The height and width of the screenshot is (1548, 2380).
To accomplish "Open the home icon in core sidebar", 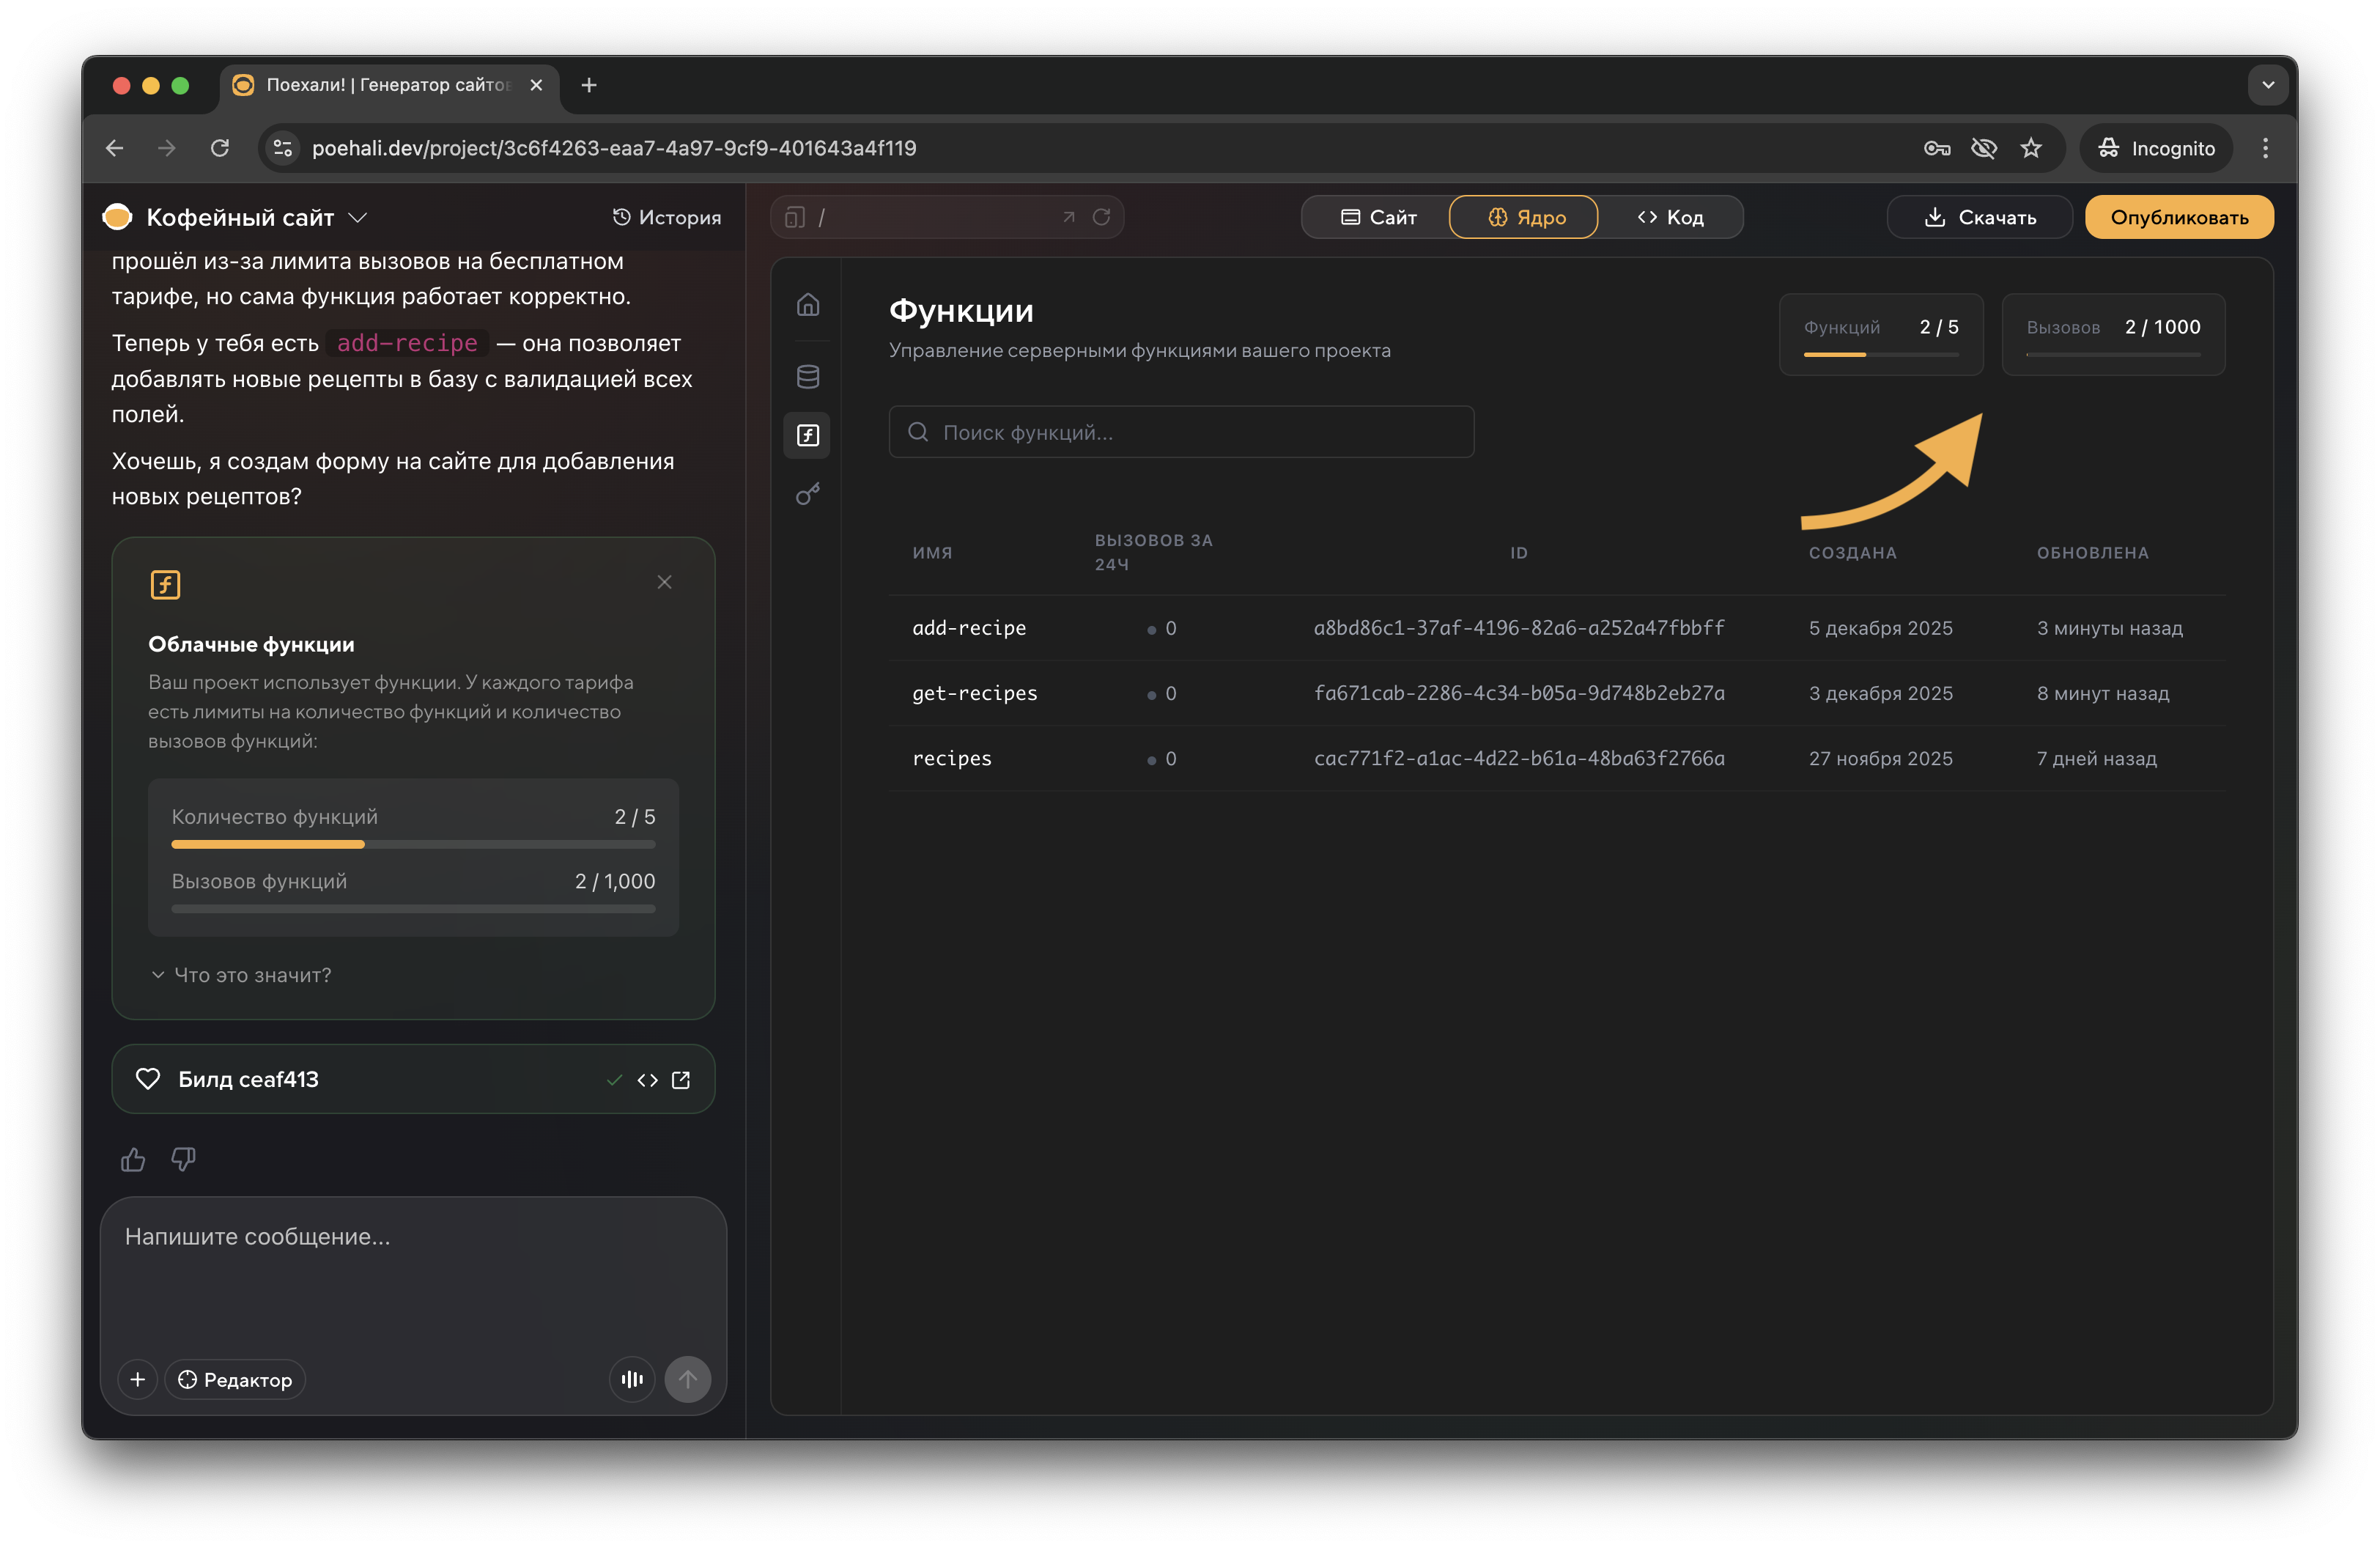I will [807, 304].
